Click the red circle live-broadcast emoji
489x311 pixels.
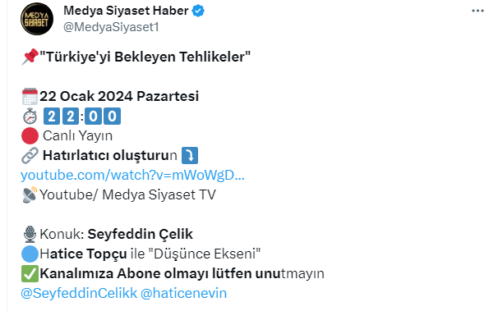[x=30, y=135]
